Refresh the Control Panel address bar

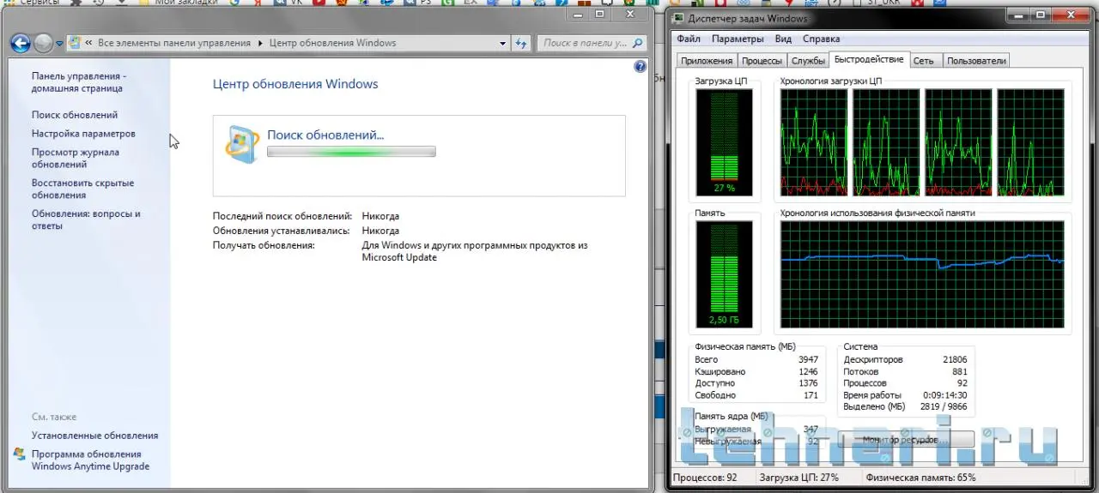pyautogui.click(x=521, y=43)
